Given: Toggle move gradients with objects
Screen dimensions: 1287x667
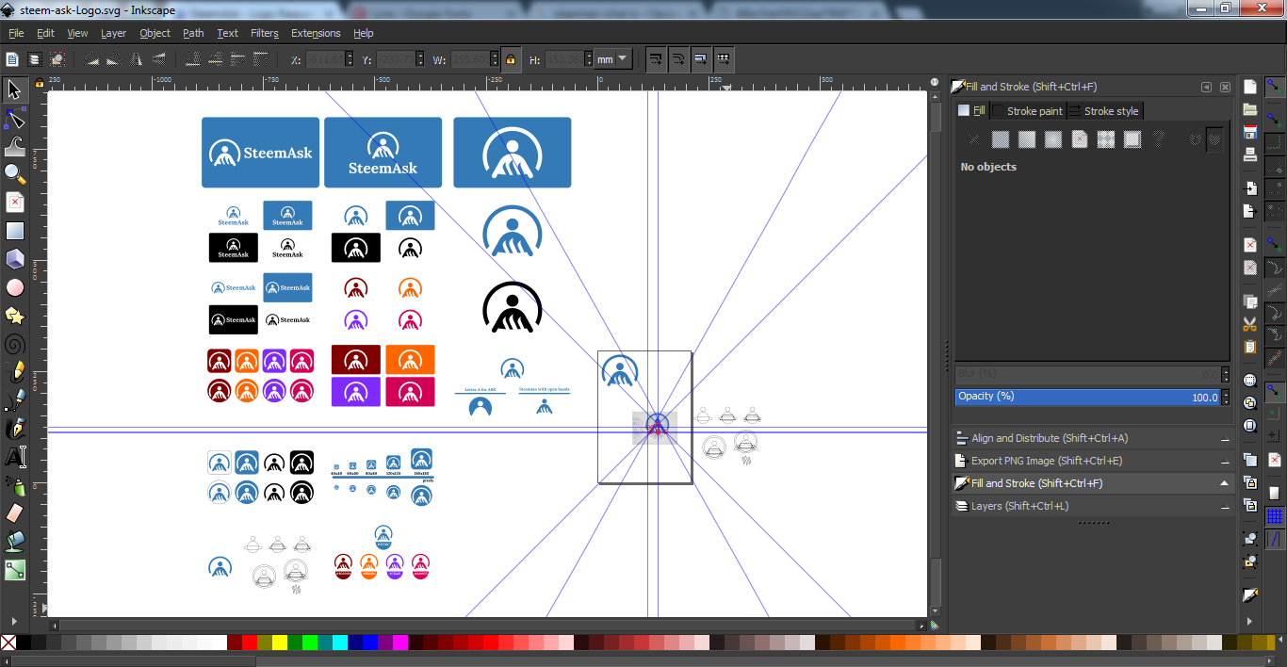Looking at the screenshot, I should click(700, 59).
